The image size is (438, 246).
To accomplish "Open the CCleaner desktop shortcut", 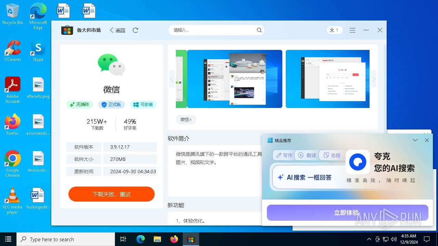I will pos(13,51).
